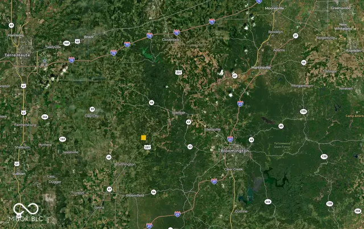Click the route 446 shield
The width and height of the screenshot is (364, 229).
point(268,202)
